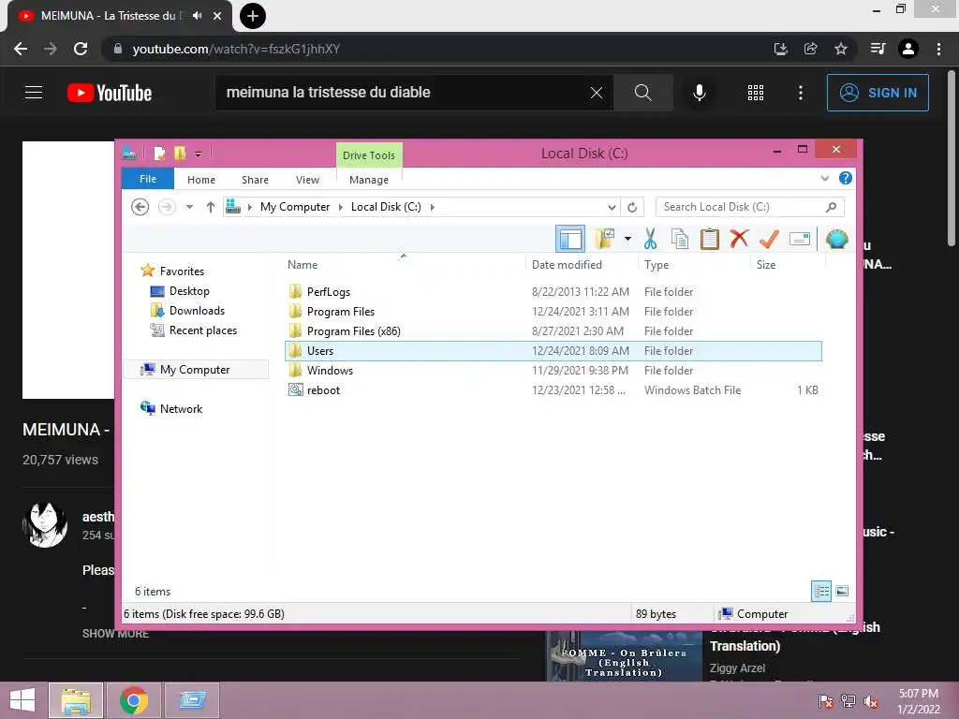Click the Email envelope toolbar icon

[800, 239]
